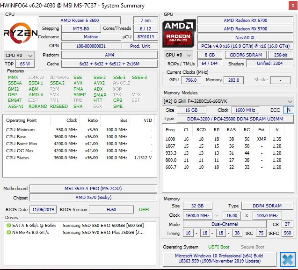Click the 666.7 frequency timing row
The height and width of the screenshot is (270, 298).
223,167
